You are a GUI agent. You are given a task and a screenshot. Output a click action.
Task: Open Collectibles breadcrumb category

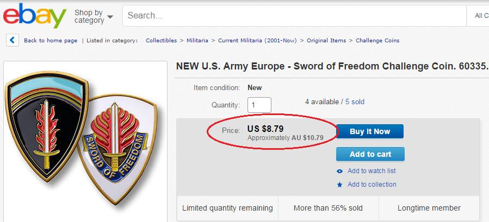pyautogui.click(x=161, y=41)
